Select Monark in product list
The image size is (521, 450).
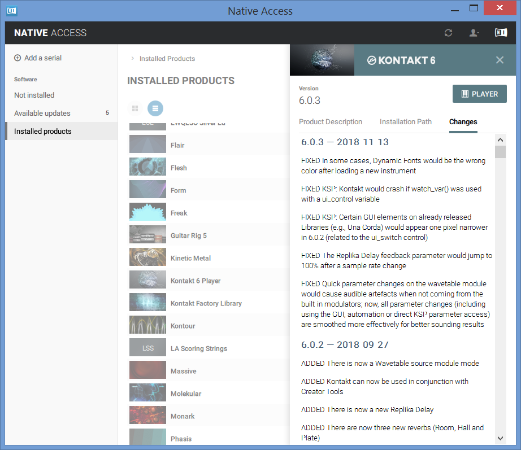tap(183, 417)
